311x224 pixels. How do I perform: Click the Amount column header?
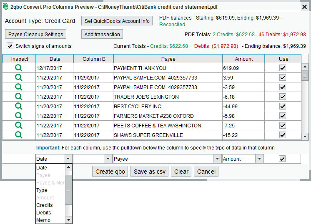[x=244, y=59]
